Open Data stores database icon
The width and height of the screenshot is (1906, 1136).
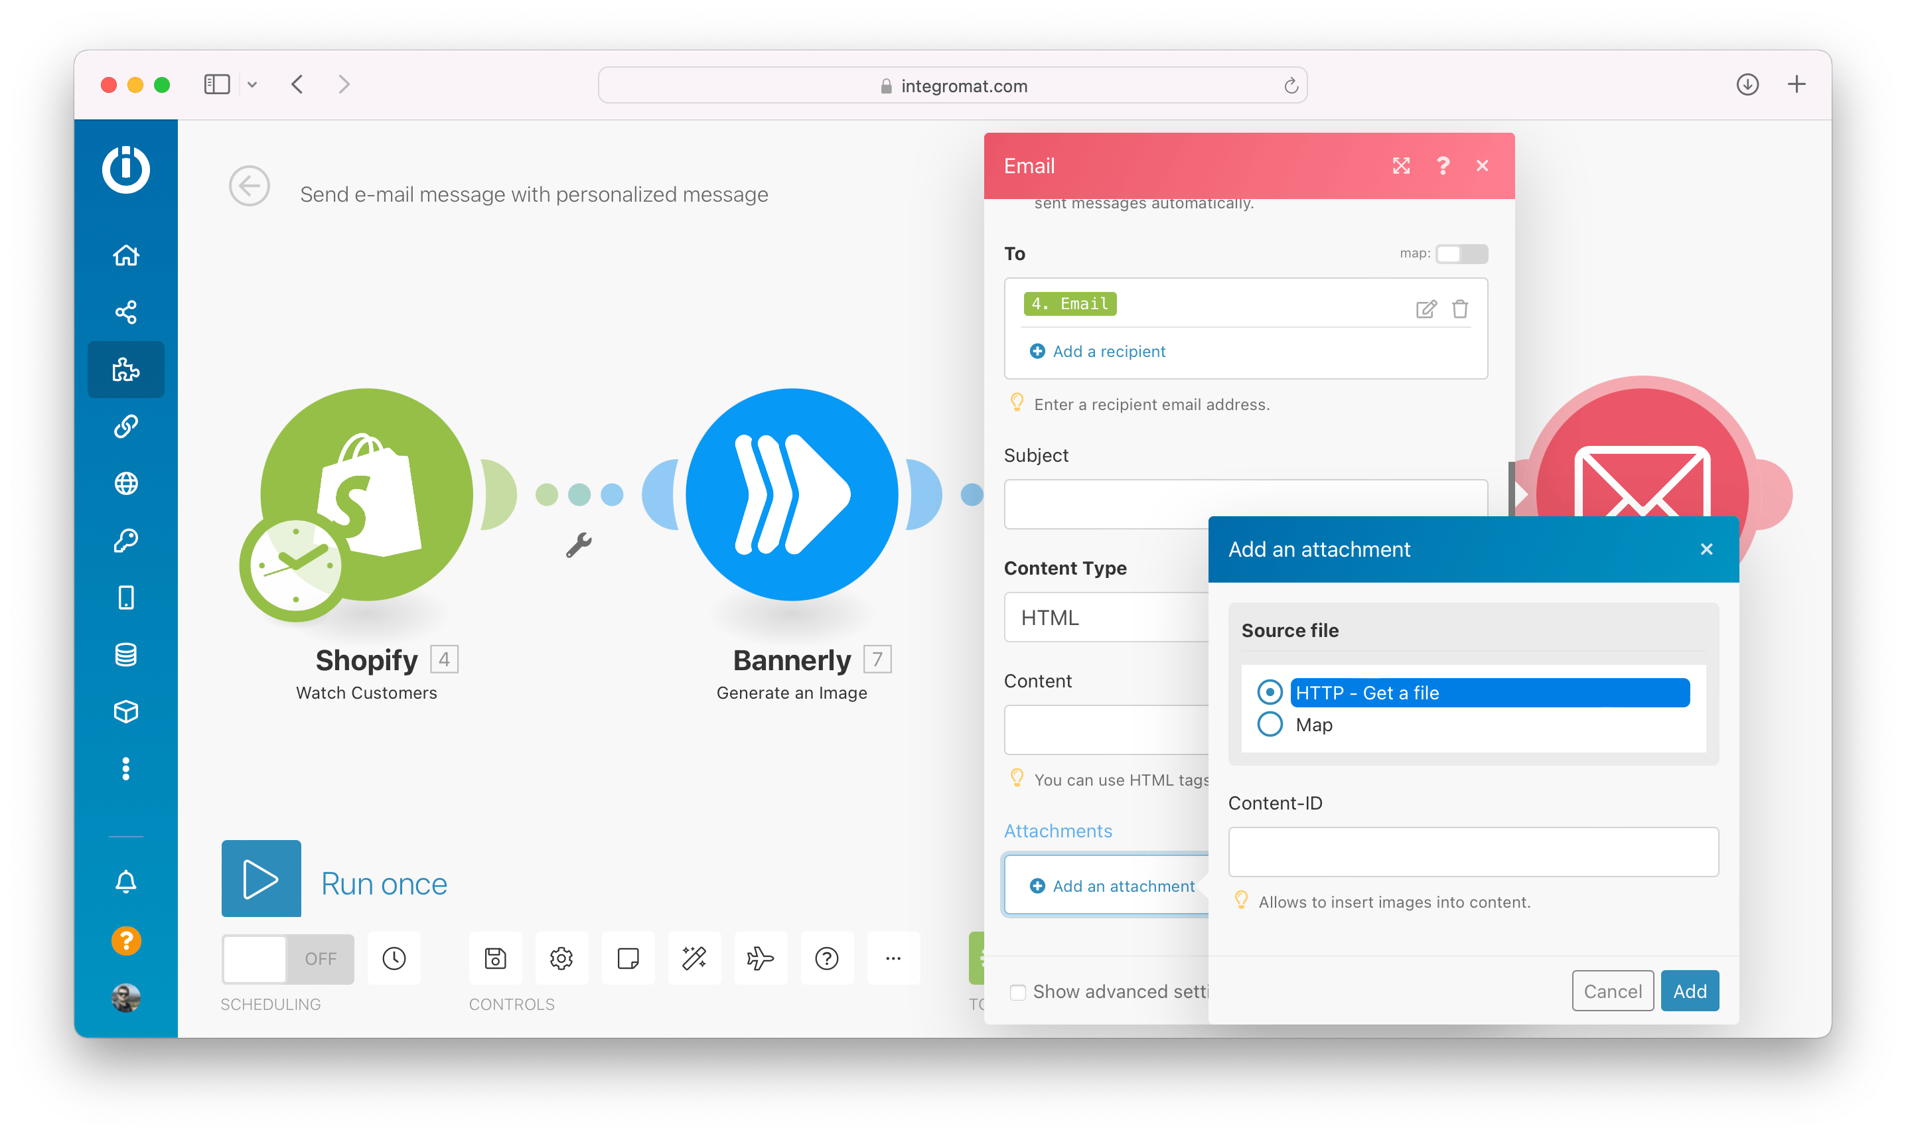point(125,654)
